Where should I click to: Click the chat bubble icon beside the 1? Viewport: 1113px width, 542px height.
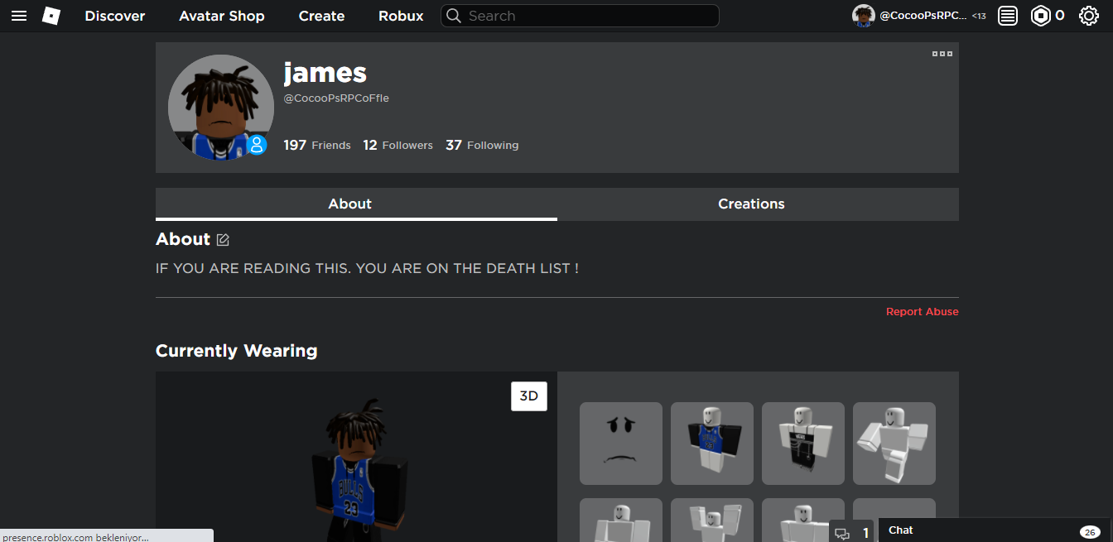click(x=842, y=534)
